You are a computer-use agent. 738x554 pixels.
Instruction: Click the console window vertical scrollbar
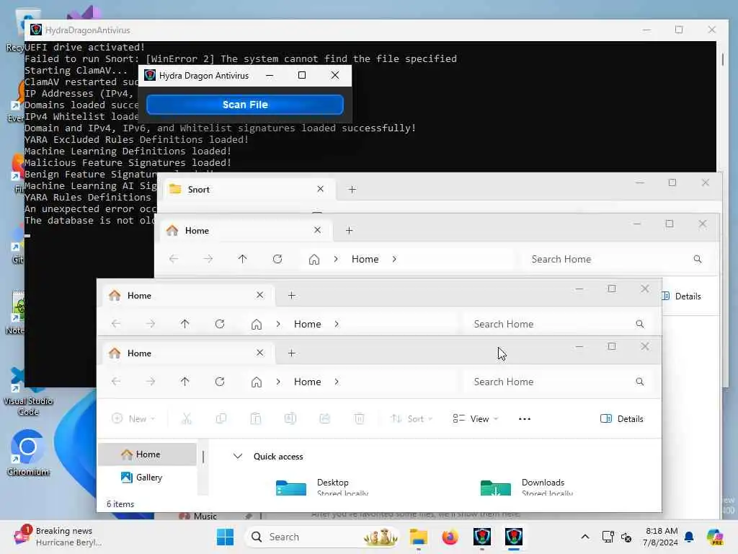(722, 59)
